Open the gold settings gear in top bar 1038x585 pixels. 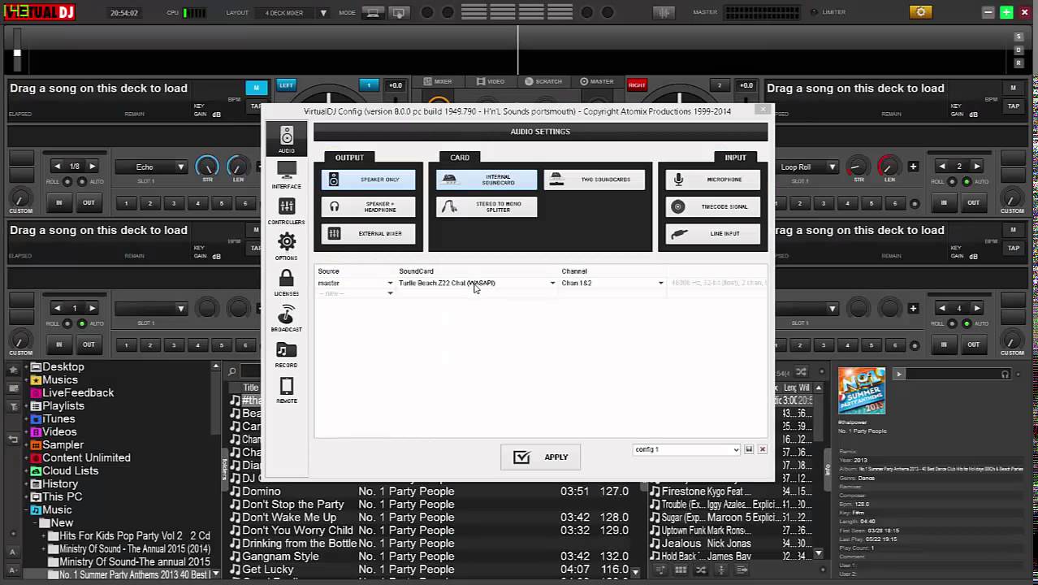920,12
